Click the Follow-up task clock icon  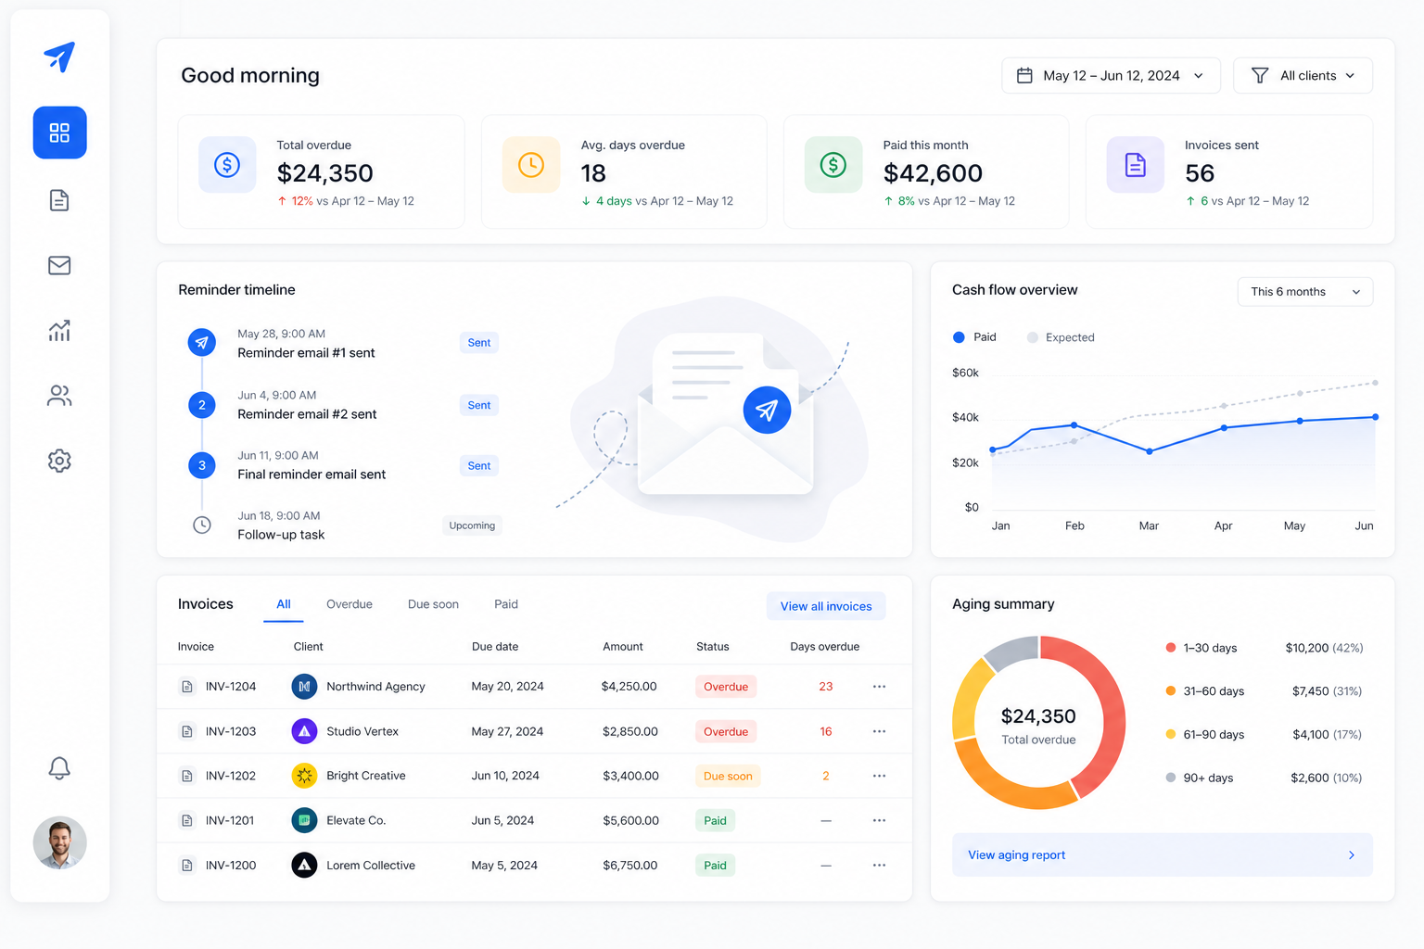202,525
